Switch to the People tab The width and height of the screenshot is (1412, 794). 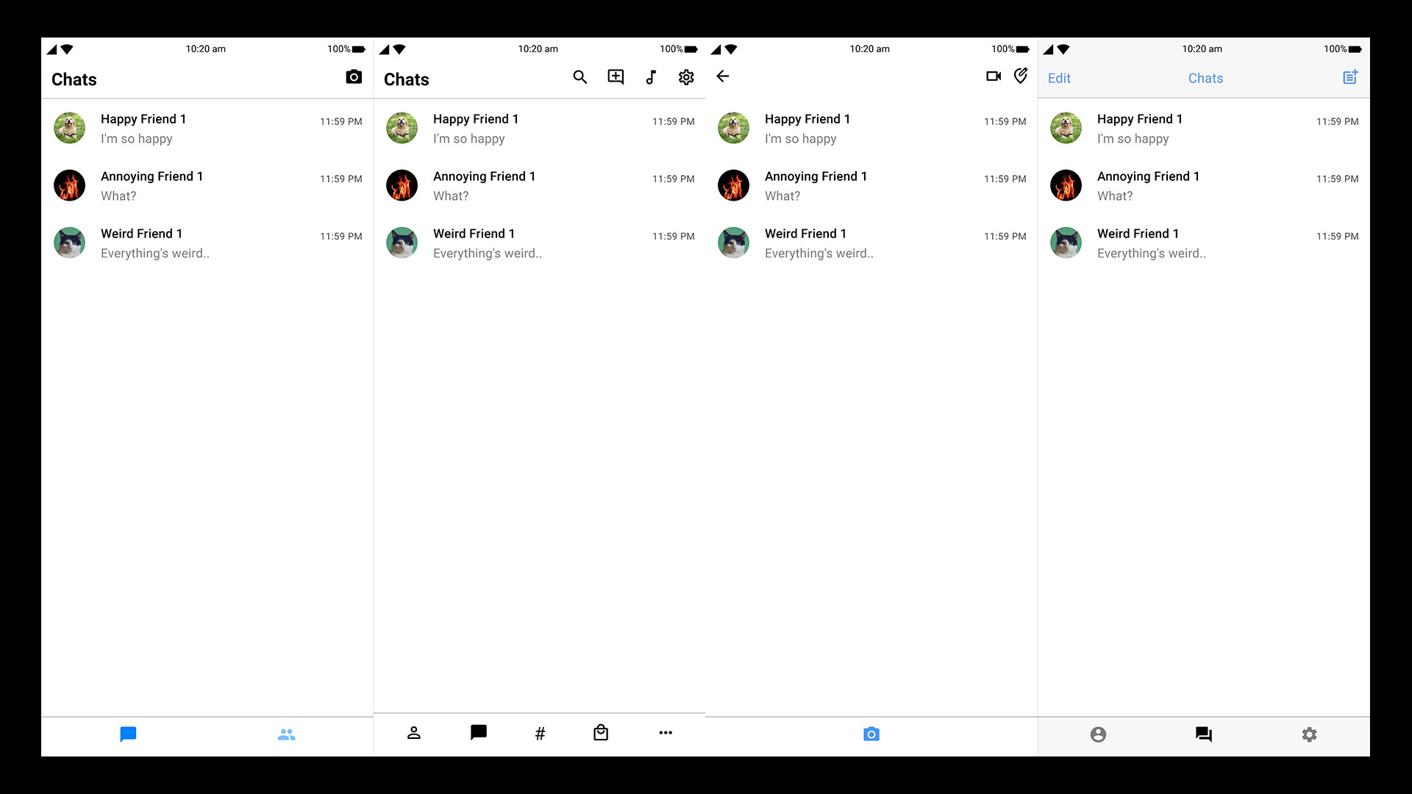(x=287, y=734)
